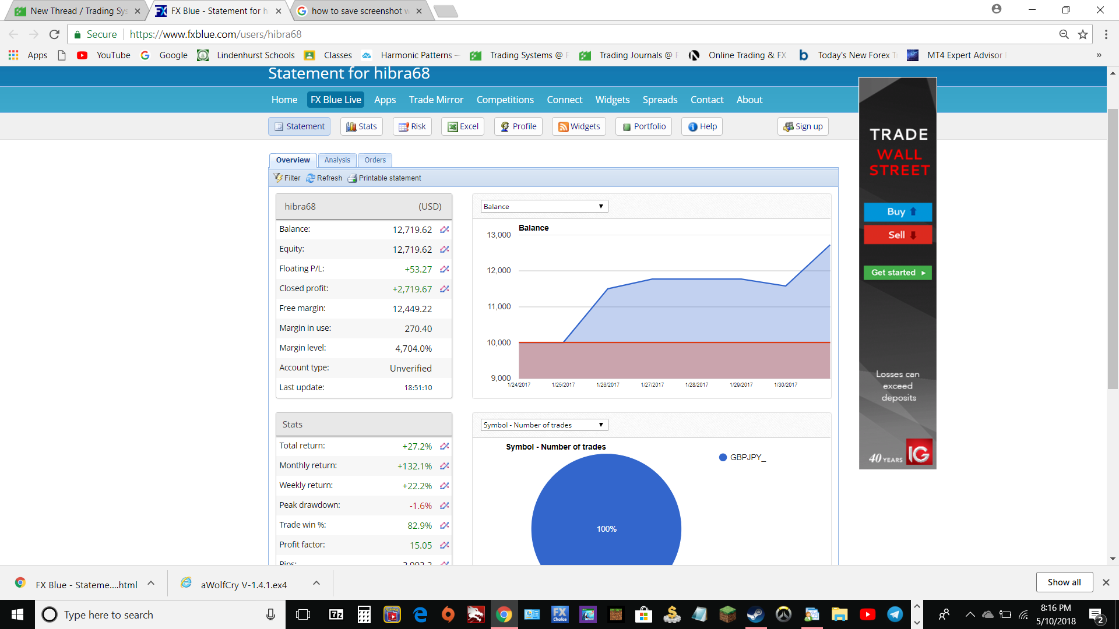Viewport: 1119px width, 629px height.
Task: Open Microsoft Edge from the taskbar
Action: pos(420,614)
